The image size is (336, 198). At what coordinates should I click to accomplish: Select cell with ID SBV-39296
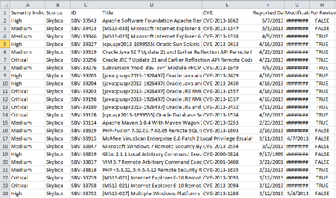86,60
